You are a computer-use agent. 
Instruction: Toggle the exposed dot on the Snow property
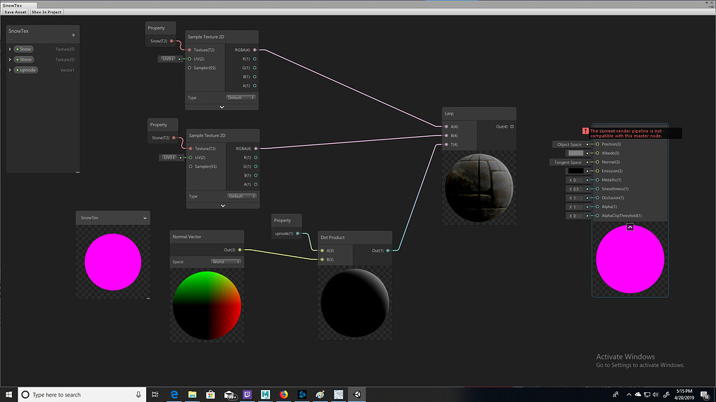tap(17, 49)
